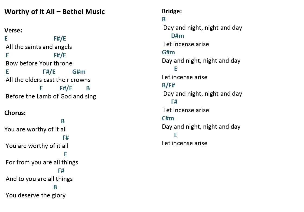Click the last "Let incense arise" line
Screen dimensions: 304x212
pos(185,143)
